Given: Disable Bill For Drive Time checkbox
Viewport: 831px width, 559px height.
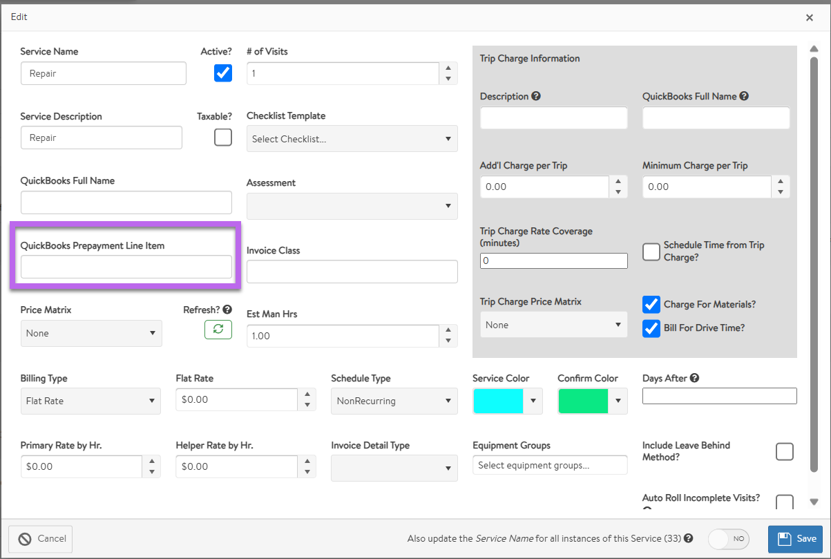Looking at the screenshot, I should 651,328.
